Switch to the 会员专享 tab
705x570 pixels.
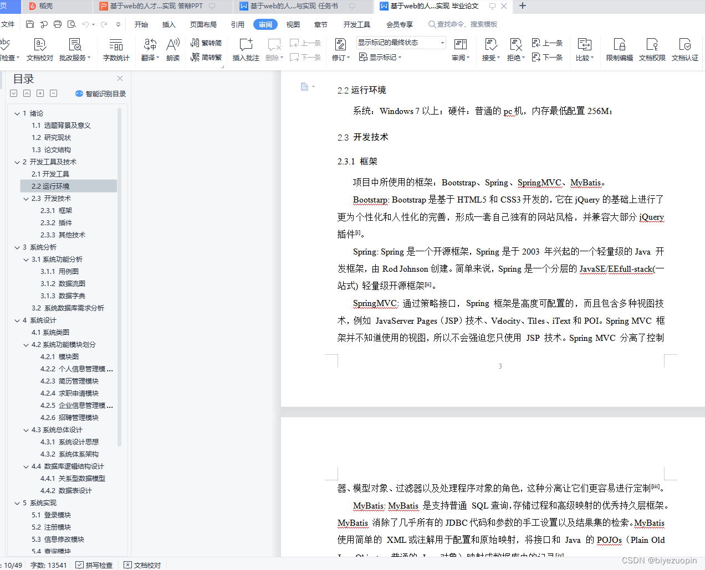[x=400, y=24]
